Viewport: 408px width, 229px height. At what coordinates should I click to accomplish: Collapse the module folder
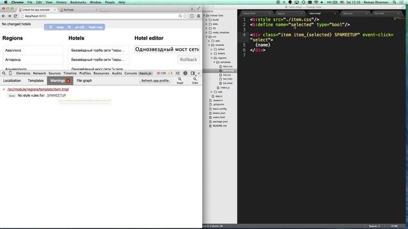click(x=209, y=45)
